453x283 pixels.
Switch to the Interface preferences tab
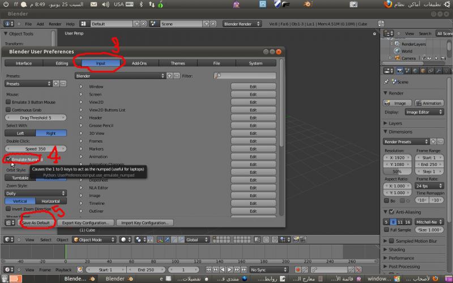coord(24,63)
